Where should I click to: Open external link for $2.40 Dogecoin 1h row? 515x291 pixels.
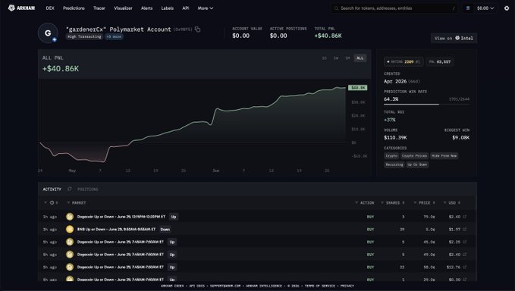click(x=465, y=217)
